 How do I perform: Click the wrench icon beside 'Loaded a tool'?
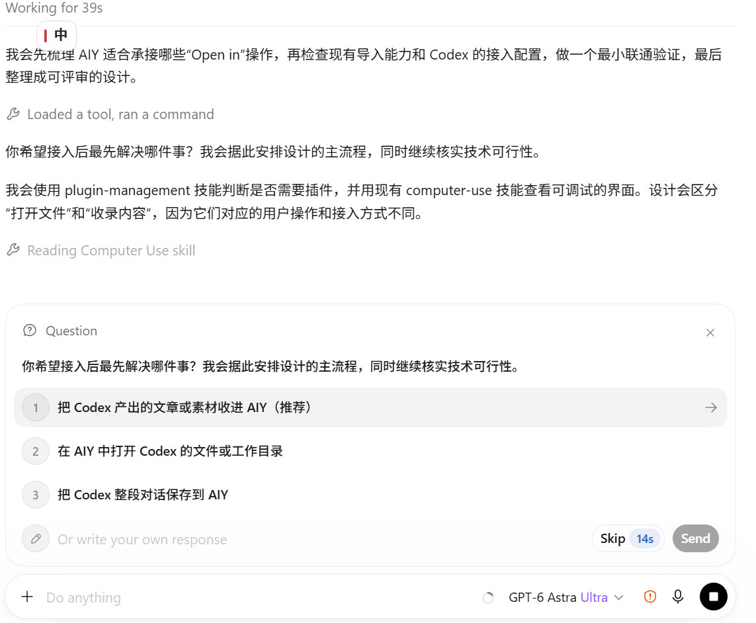tap(13, 114)
